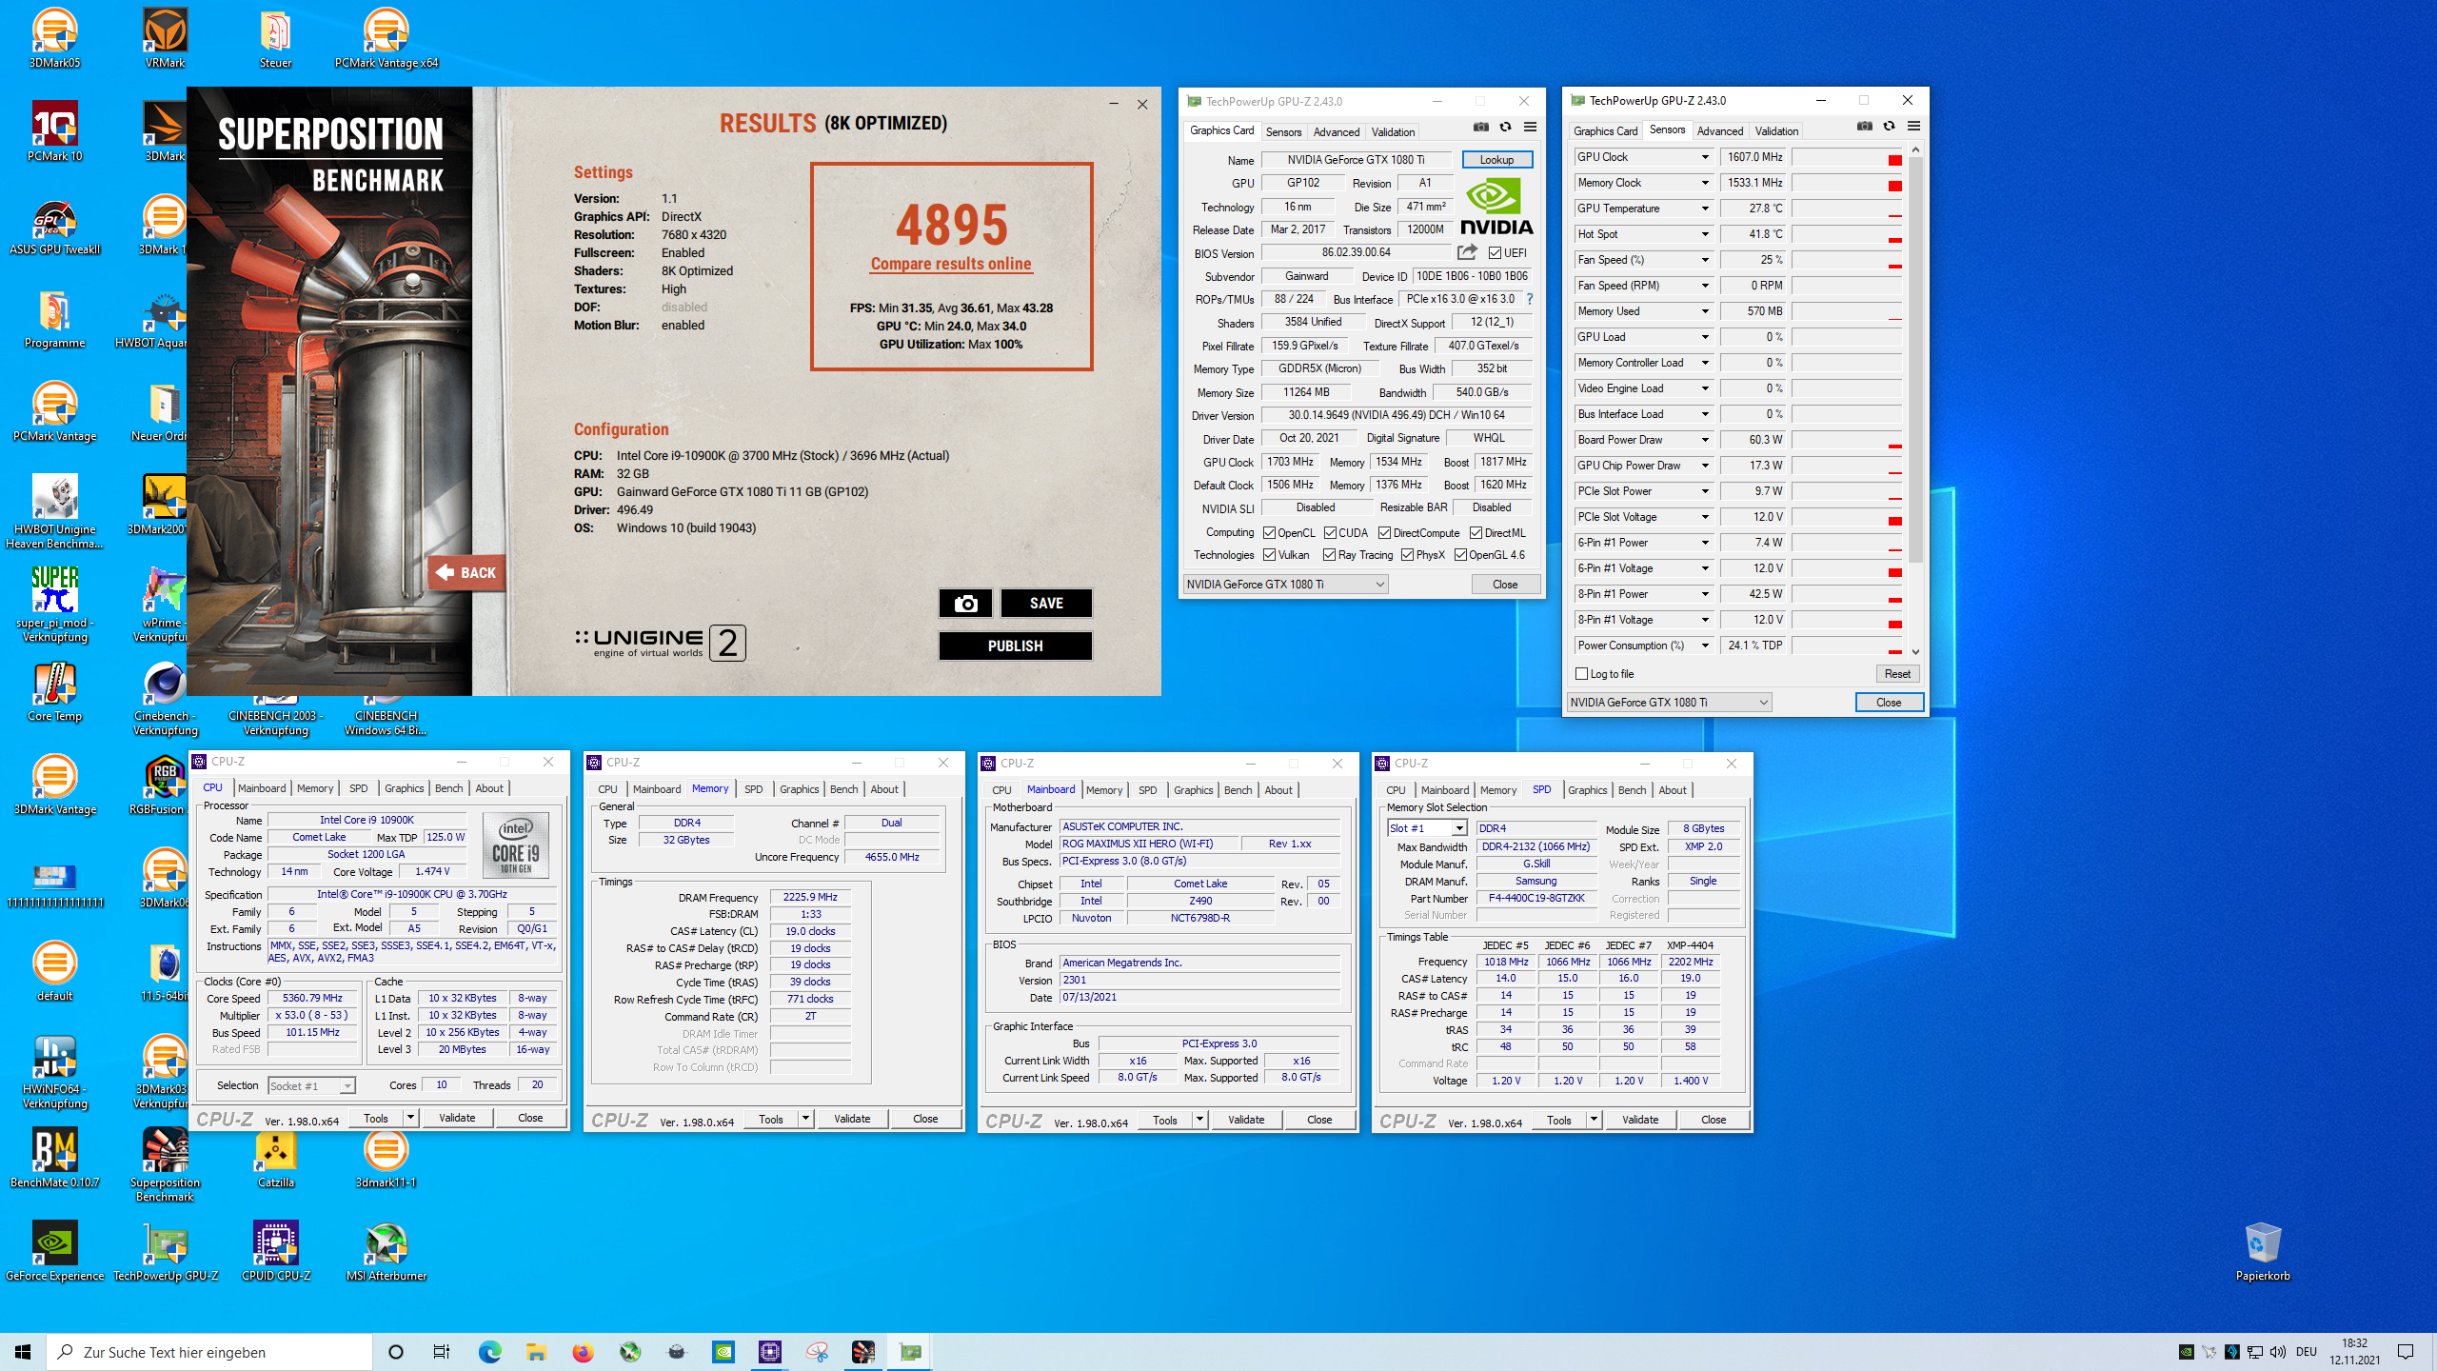
Task: Click the Windows Start button
Action: (23, 1351)
